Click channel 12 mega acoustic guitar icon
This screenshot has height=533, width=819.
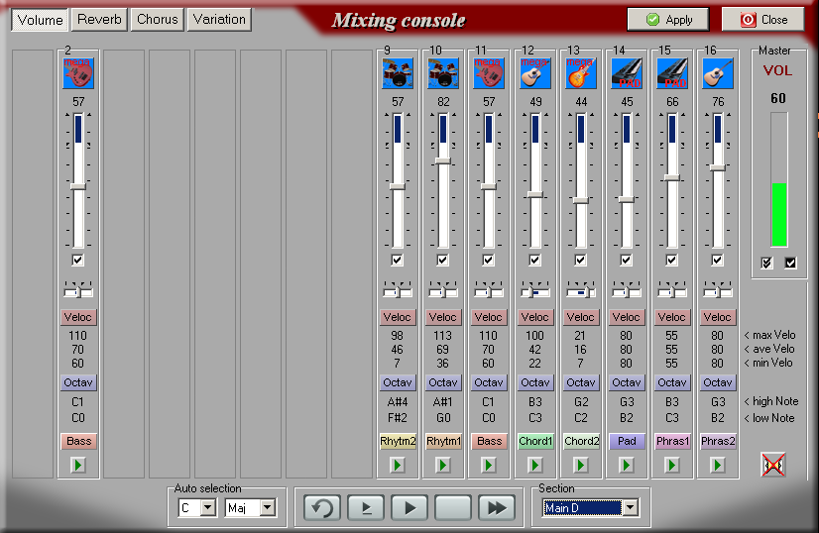pos(534,73)
